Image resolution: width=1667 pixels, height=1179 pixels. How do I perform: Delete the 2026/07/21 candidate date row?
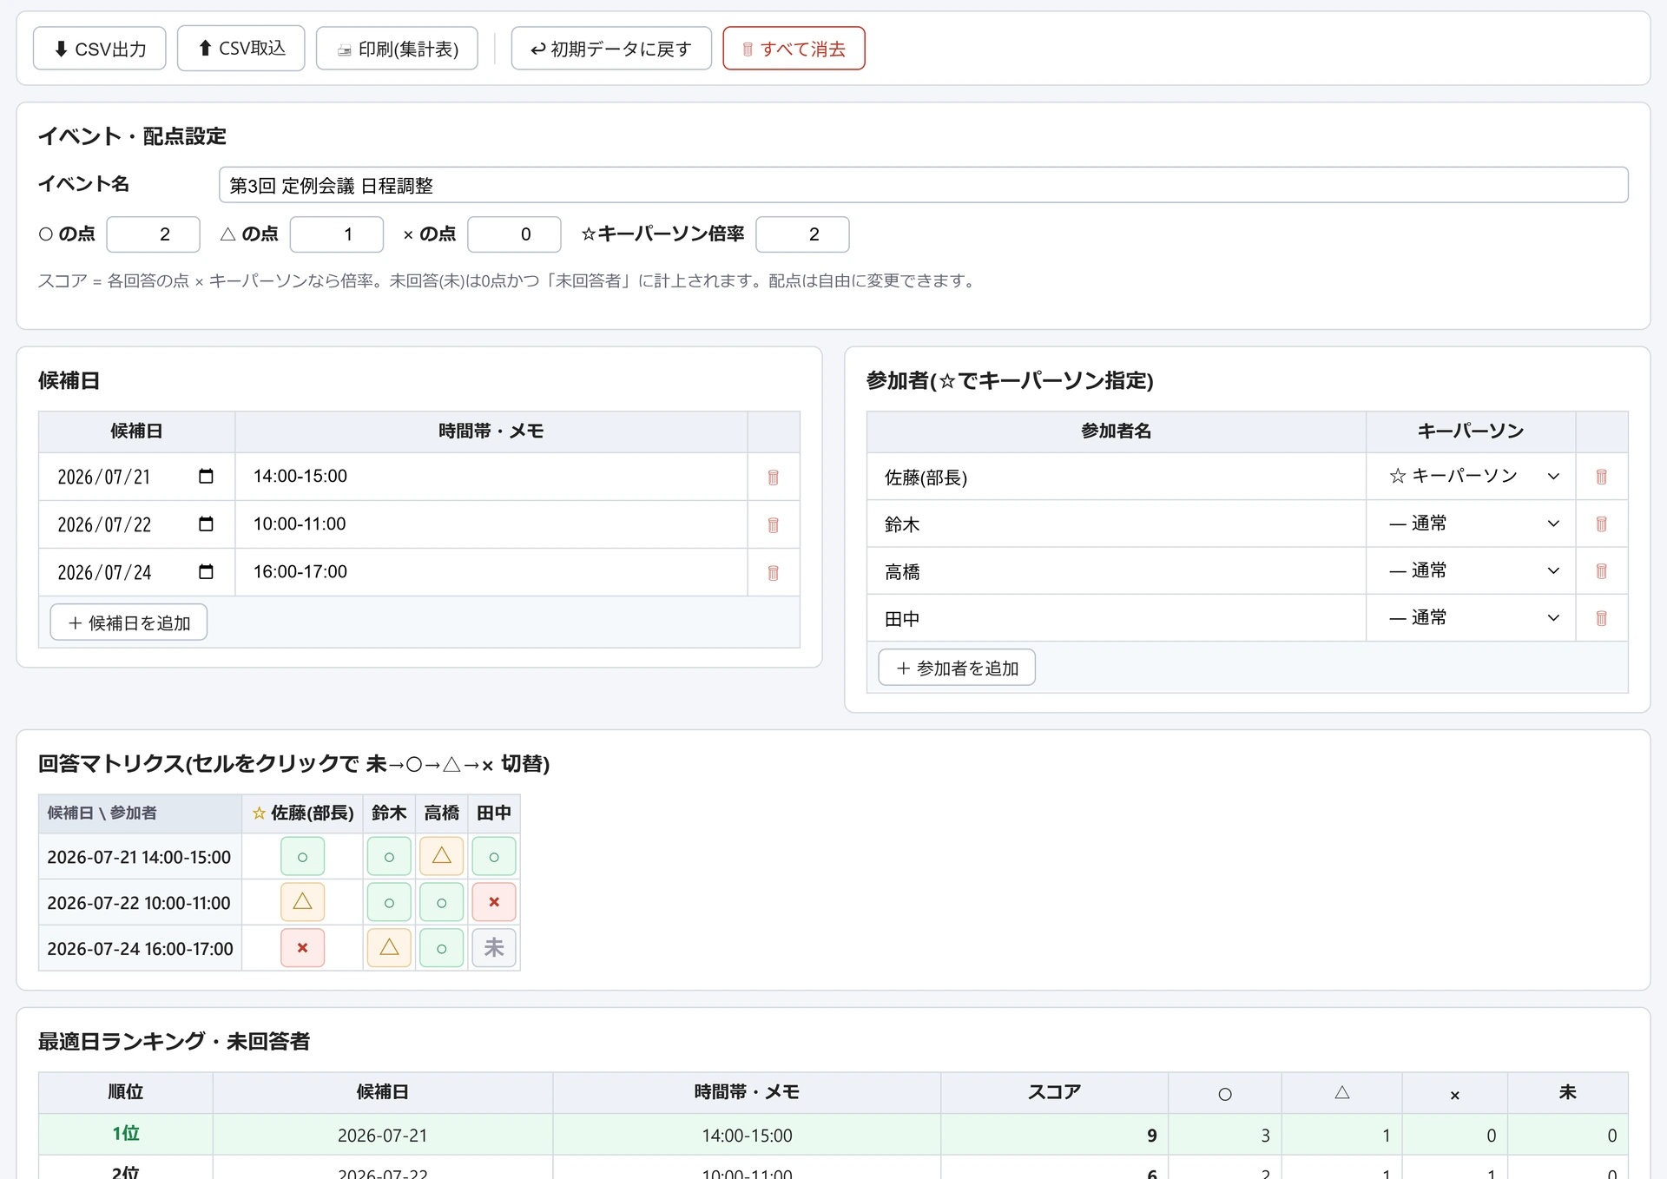click(773, 478)
